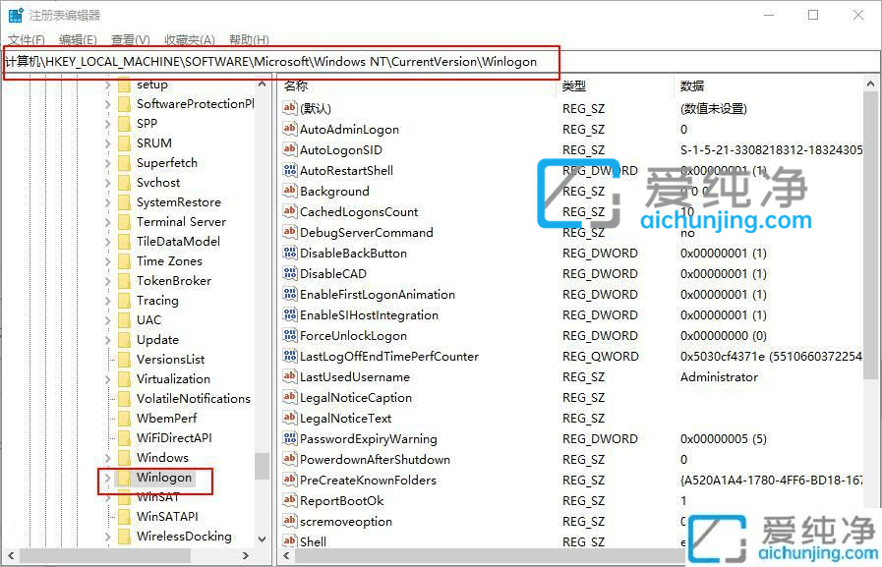
Task: Click the Winlogon folder icon
Action: tap(124, 478)
